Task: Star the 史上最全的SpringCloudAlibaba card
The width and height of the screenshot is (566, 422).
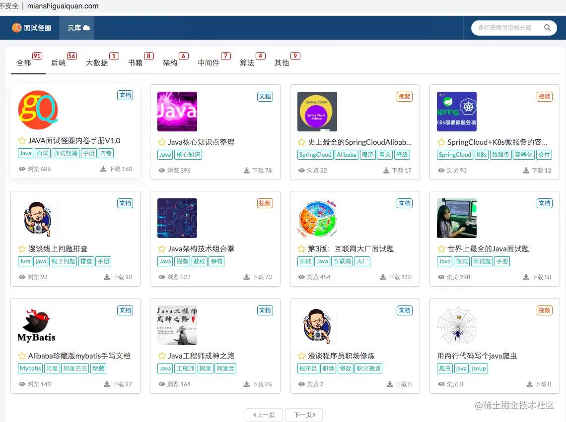Action: tap(301, 142)
